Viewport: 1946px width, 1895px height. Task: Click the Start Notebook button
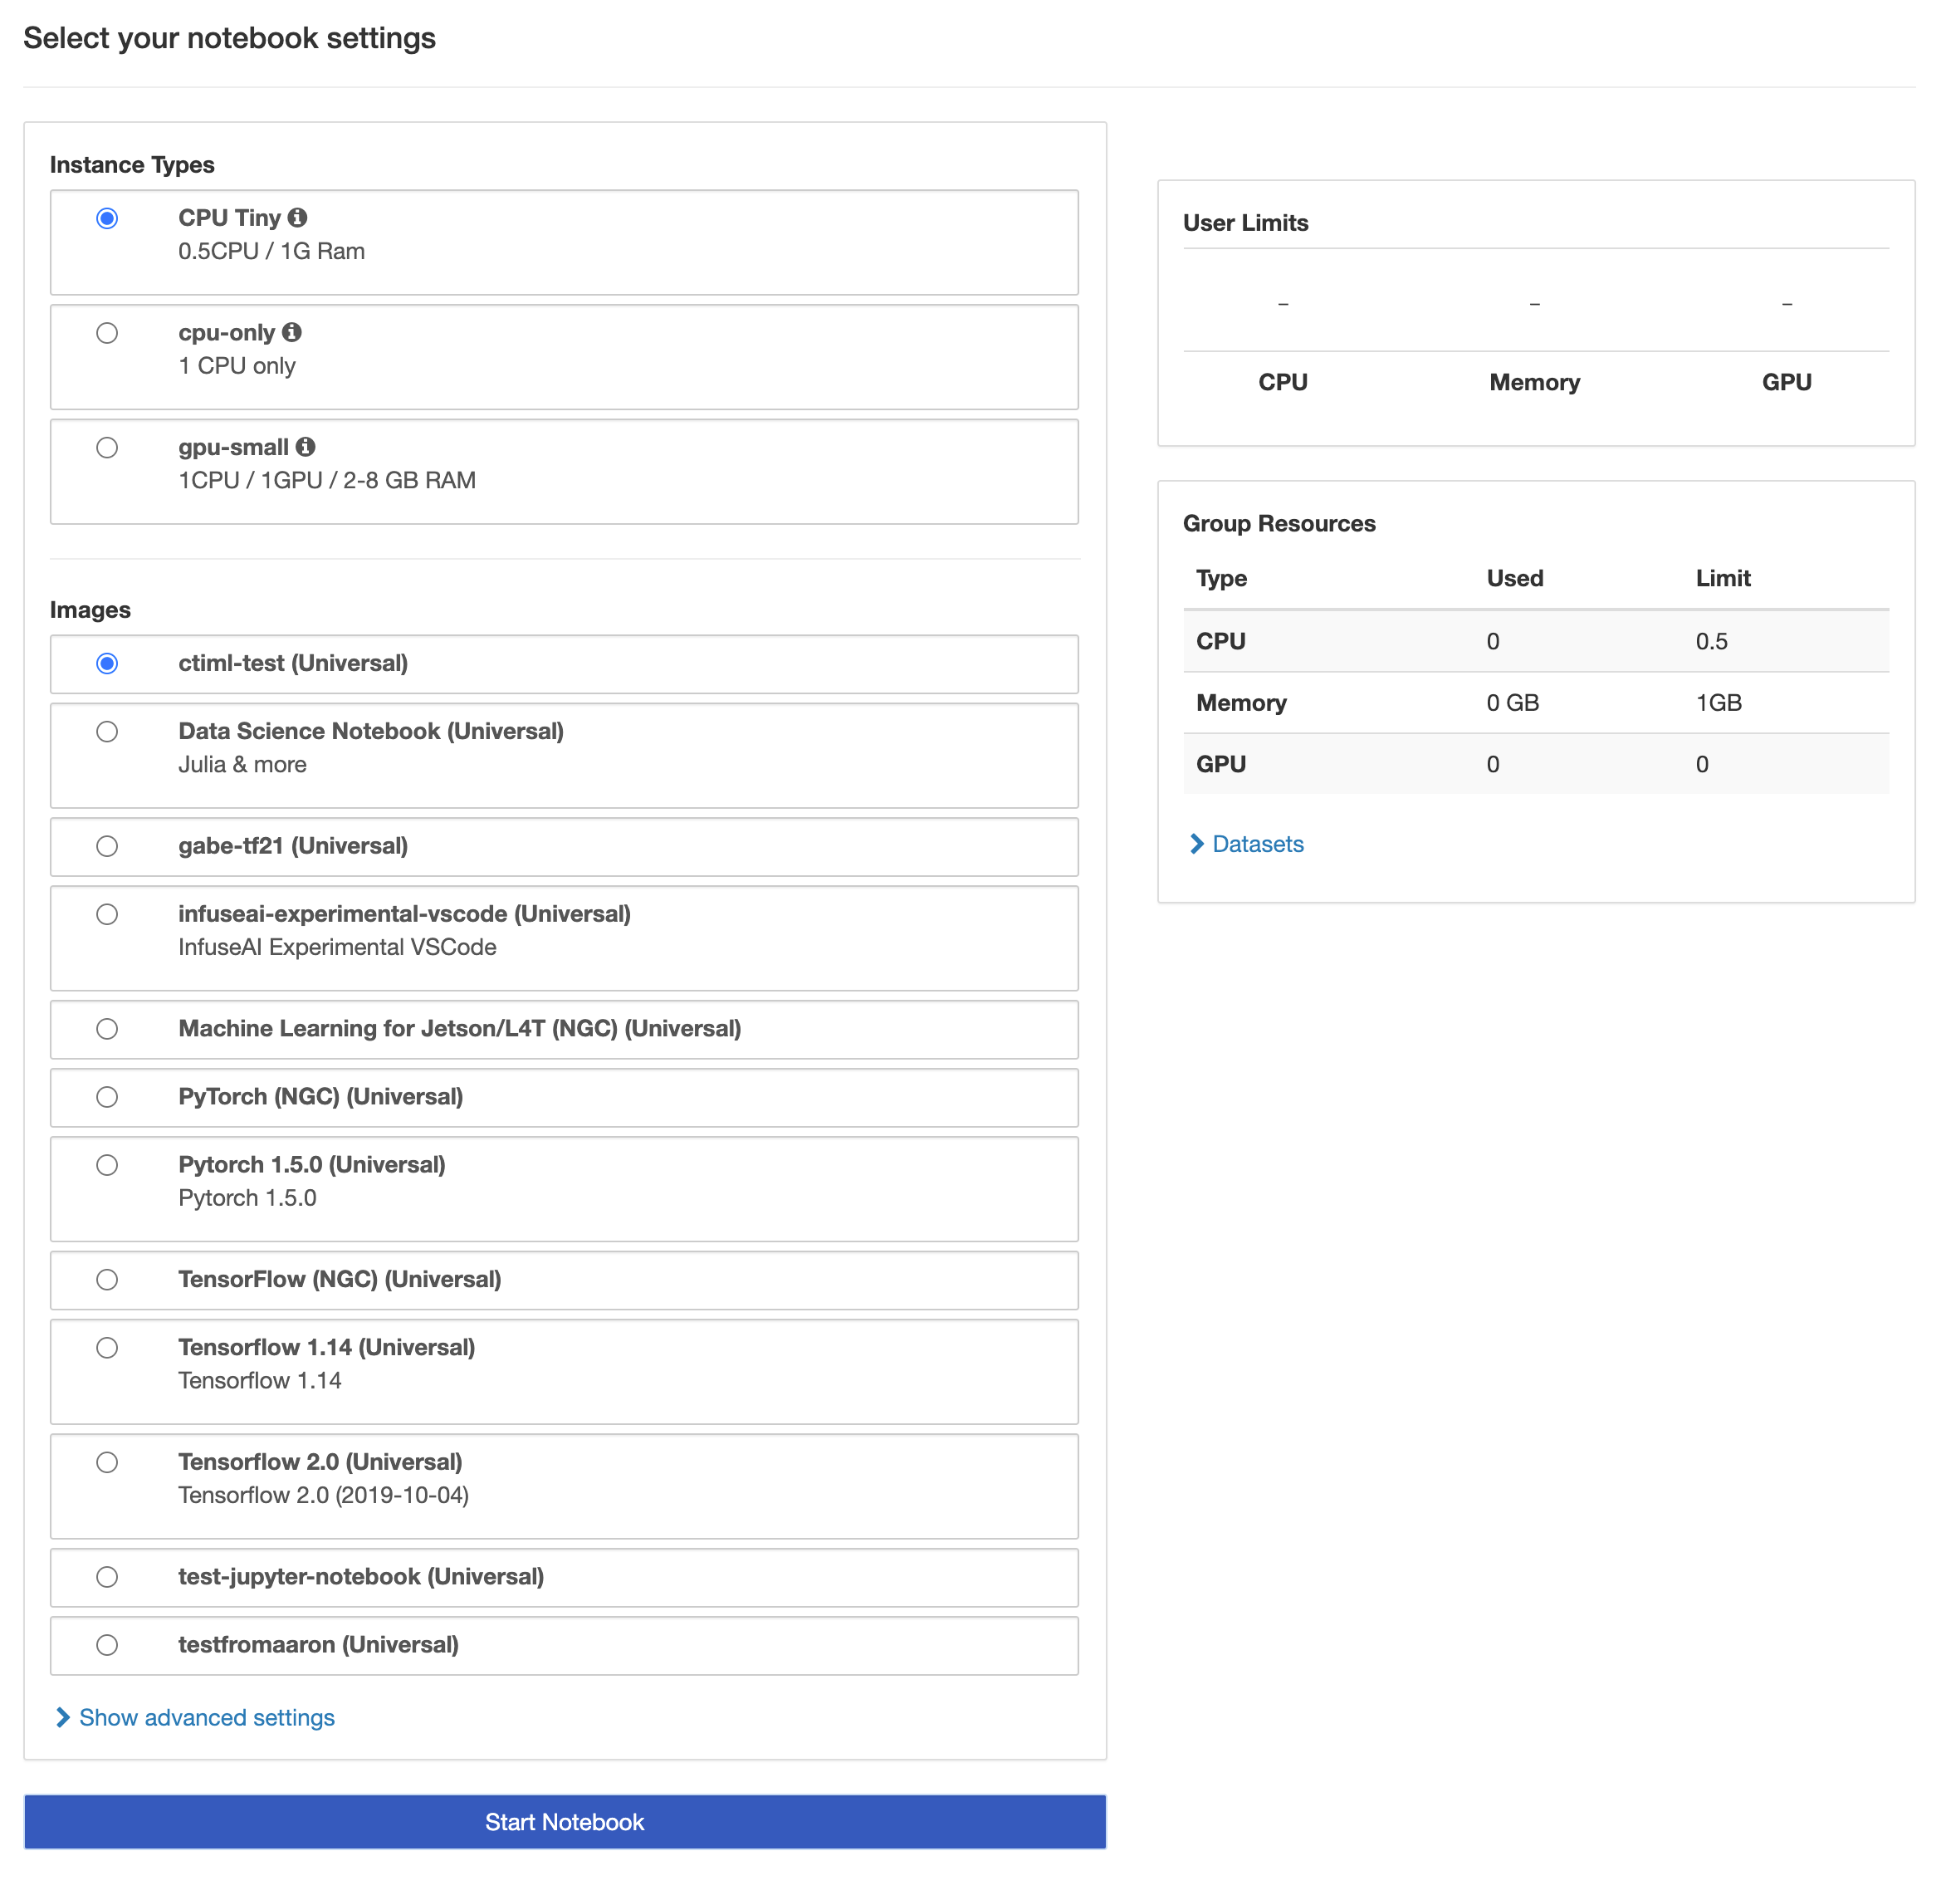point(564,1821)
